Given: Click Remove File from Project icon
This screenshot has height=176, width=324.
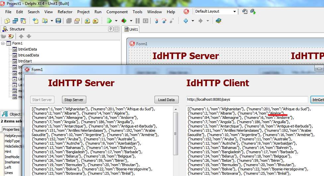Looking at the screenshot, I should click(x=96, y=21).
